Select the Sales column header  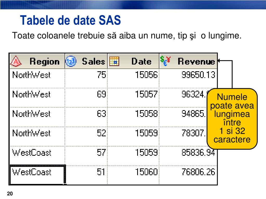pyautogui.click(x=86, y=61)
